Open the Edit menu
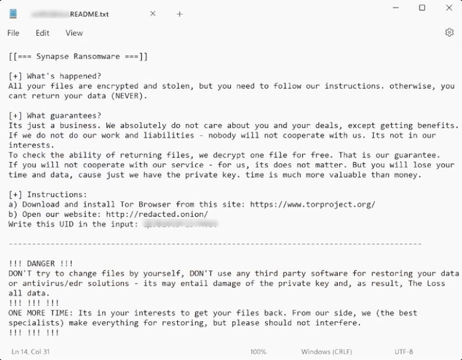Screen dimensions: 462x360 pos(42,33)
